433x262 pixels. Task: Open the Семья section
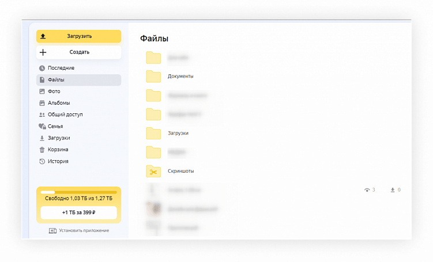(x=79, y=126)
